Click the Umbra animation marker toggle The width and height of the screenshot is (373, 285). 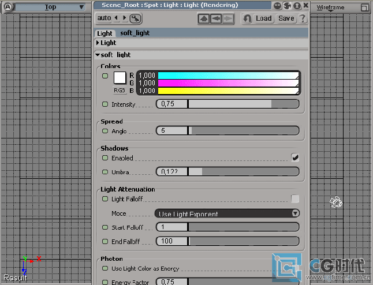click(x=105, y=172)
